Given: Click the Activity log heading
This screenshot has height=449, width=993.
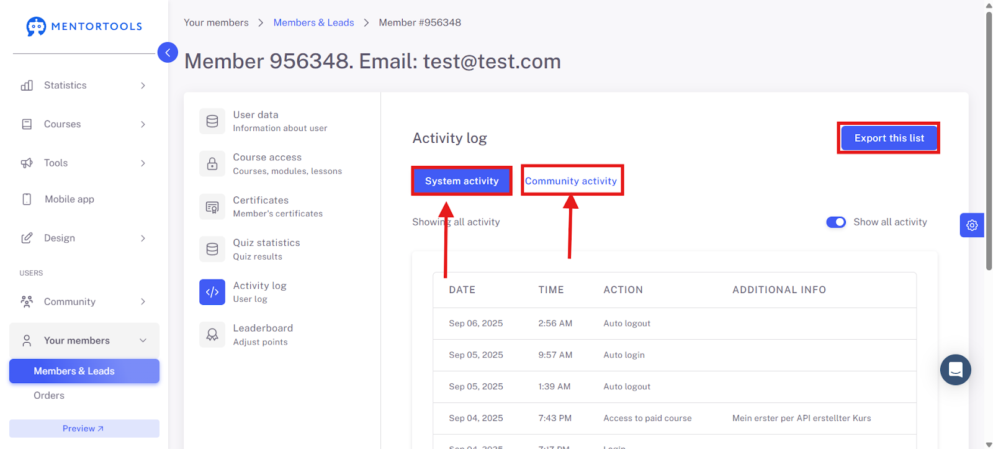Looking at the screenshot, I should pyautogui.click(x=450, y=138).
